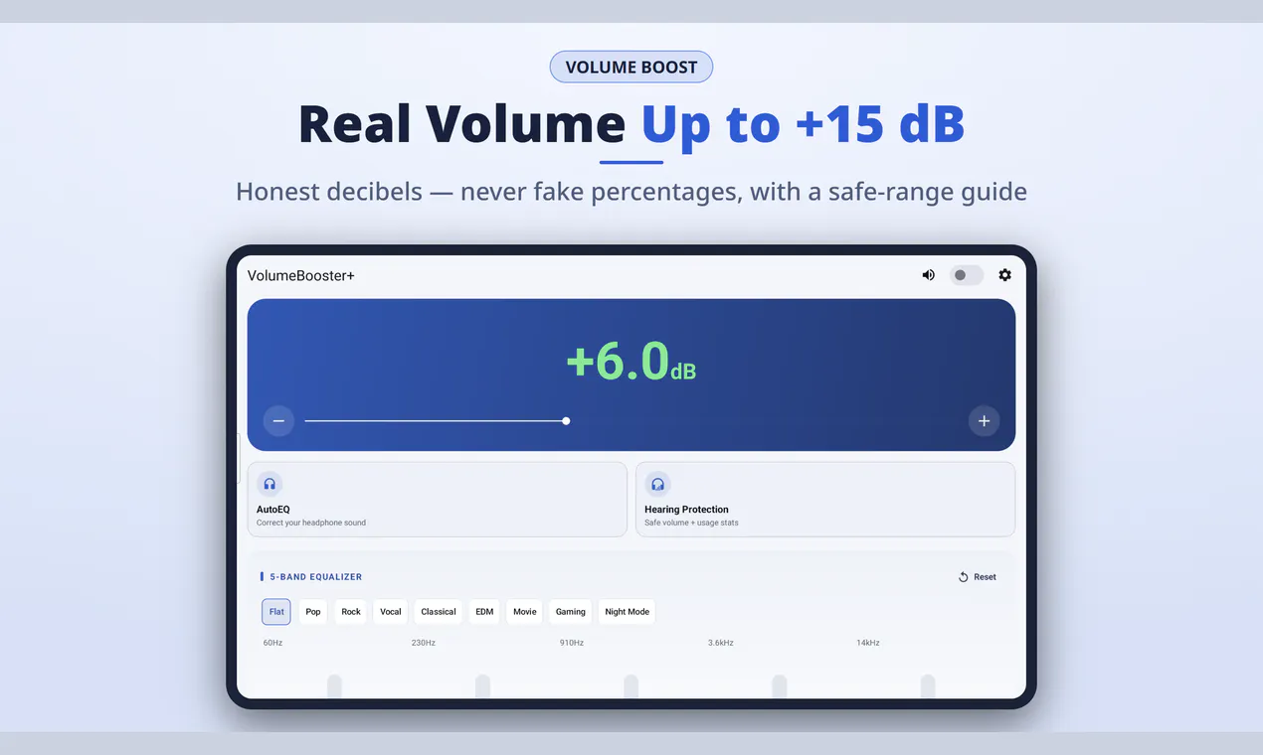Select the Pop preset

(x=313, y=612)
